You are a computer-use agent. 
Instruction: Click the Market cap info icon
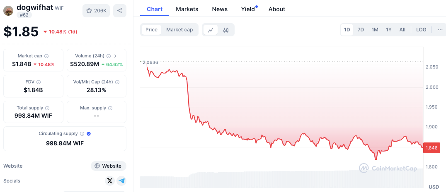point(46,56)
